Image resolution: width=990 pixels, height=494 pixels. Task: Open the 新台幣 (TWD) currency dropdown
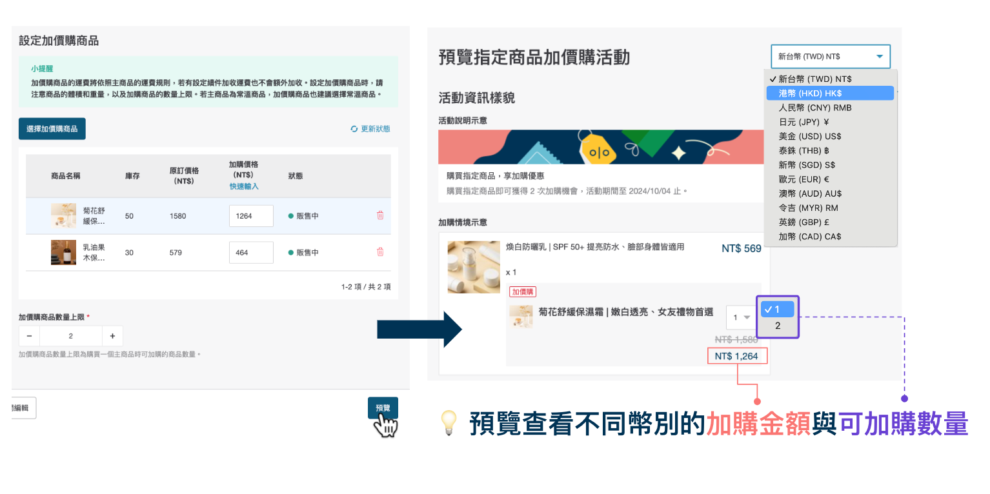830,57
